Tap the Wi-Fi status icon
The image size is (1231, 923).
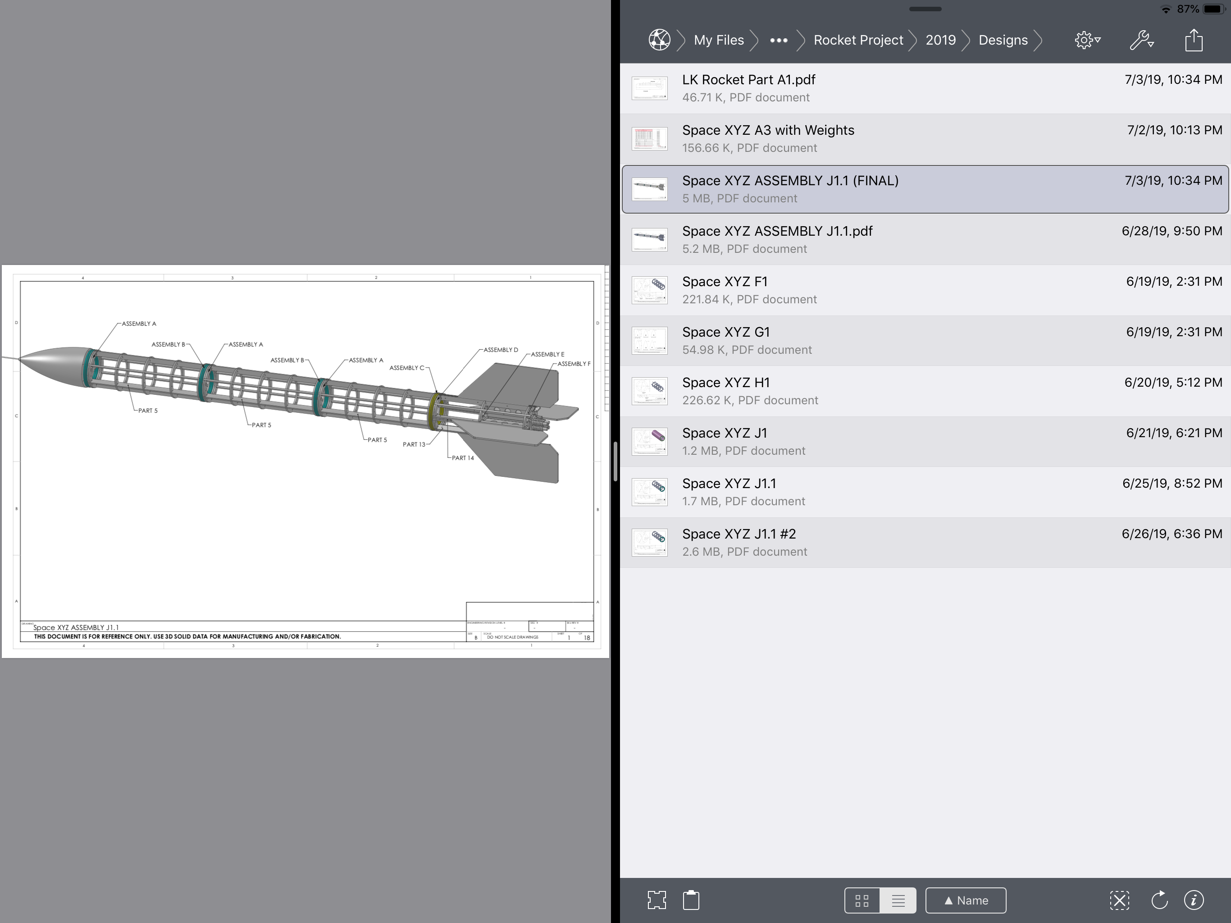coord(1165,9)
